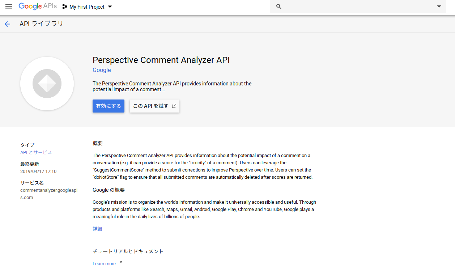This screenshot has height=275, width=455.
Task: Expand the search bar dropdown arrow
Action: (x=439, y=7)
